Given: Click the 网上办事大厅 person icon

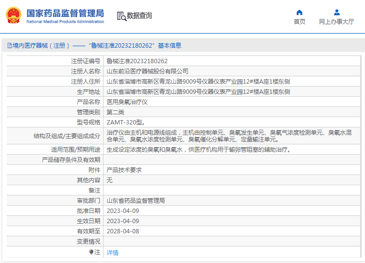Looking at the screenshot, I should point(336,12).
